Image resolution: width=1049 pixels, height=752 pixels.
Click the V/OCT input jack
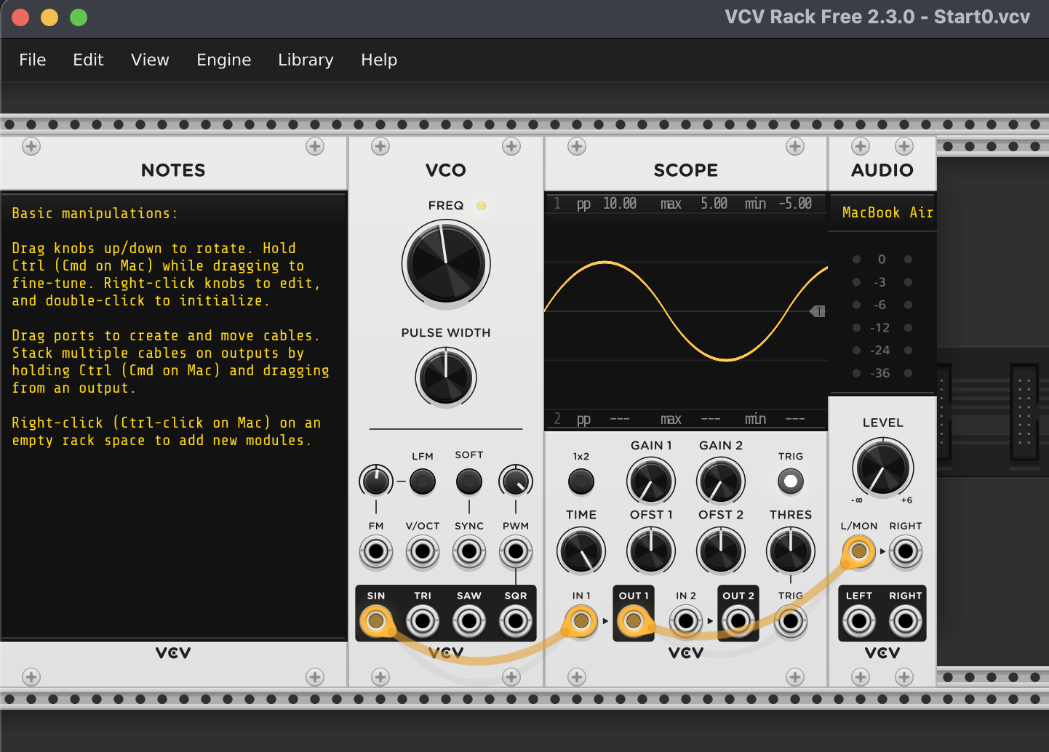click(423, 552)
